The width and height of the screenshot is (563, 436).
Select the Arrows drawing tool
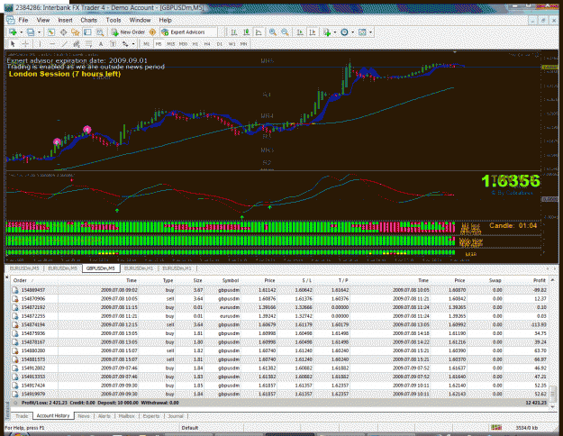coord(125,44)
